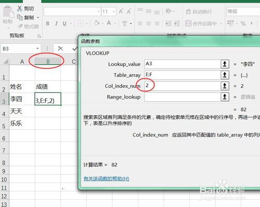Image resolution: width=260 pixels, height=207 pixels.
Task: Open the clipboard pane launcher
Action: [39, 36]
